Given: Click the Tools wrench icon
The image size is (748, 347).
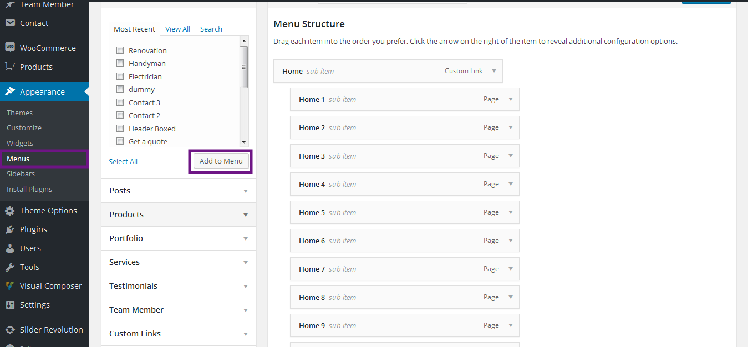Looking at the screenshot, I should click(10, 267).
